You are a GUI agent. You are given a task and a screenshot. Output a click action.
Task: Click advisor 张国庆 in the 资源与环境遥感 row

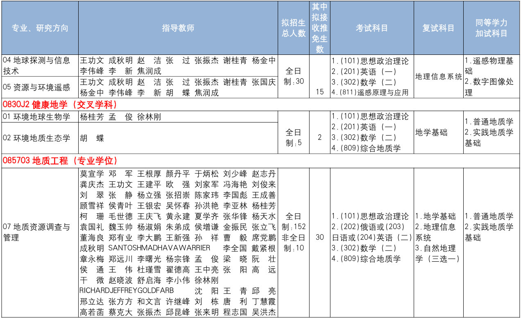click(264, 82)
